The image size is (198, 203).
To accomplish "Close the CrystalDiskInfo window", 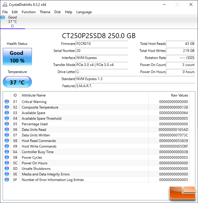I will 191,4.
